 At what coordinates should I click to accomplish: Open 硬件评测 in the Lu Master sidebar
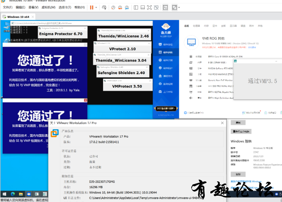pos(166,60)
